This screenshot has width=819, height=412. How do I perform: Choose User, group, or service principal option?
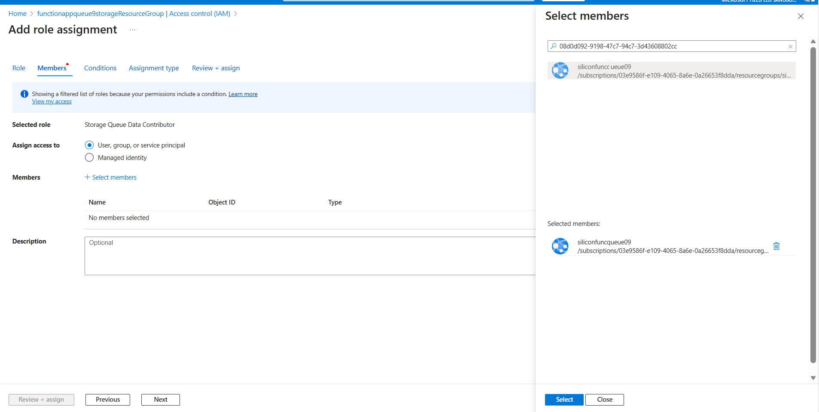(89, 145)
